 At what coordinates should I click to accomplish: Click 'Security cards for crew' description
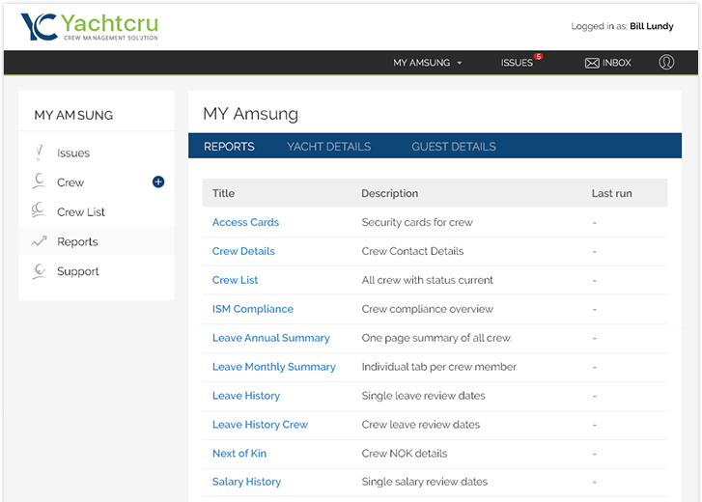(417, 222)
